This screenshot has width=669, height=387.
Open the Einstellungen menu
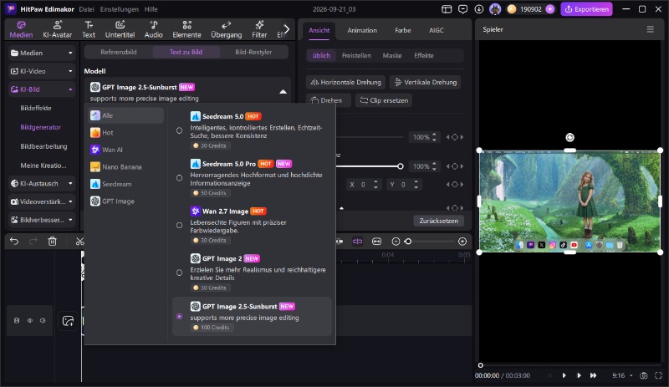click(x=119, y=9)
